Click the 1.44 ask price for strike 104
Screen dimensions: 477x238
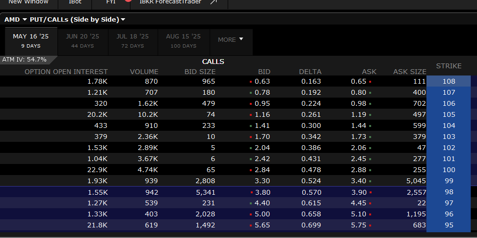point(359,125)
